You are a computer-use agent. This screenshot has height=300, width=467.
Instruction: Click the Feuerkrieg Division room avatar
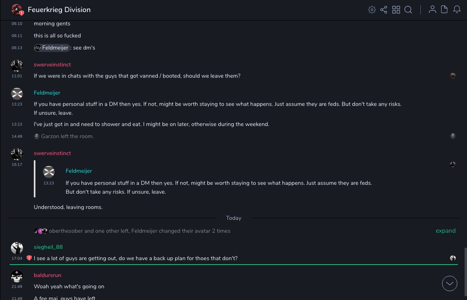coord(17,10)
